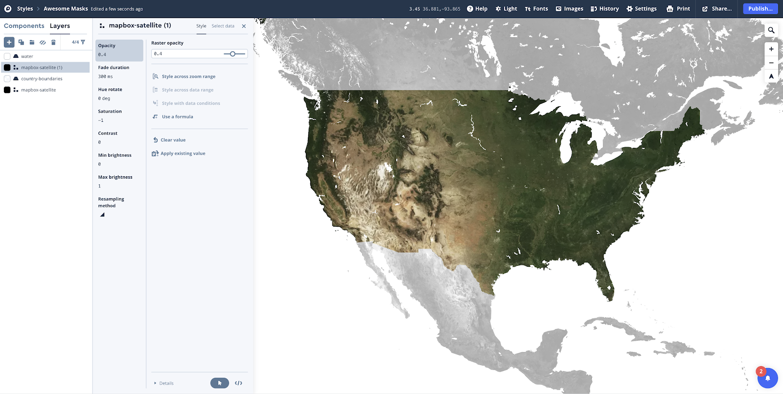
Task: Select the water layer
Action: pos(46,56)
